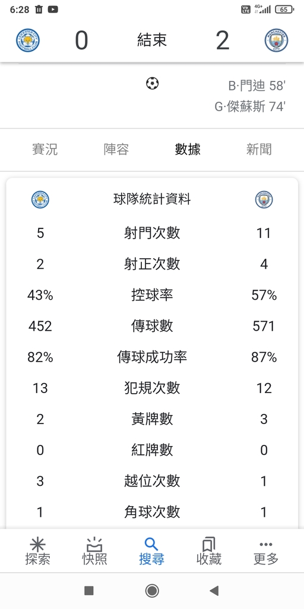304x609 pixels.
Task: Tap the Android back triangle button
Action: [214, 591]
